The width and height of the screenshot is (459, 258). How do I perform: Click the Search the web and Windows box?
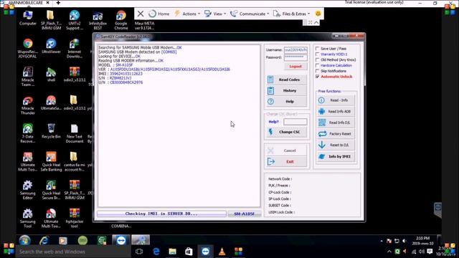tap(73, 252)
